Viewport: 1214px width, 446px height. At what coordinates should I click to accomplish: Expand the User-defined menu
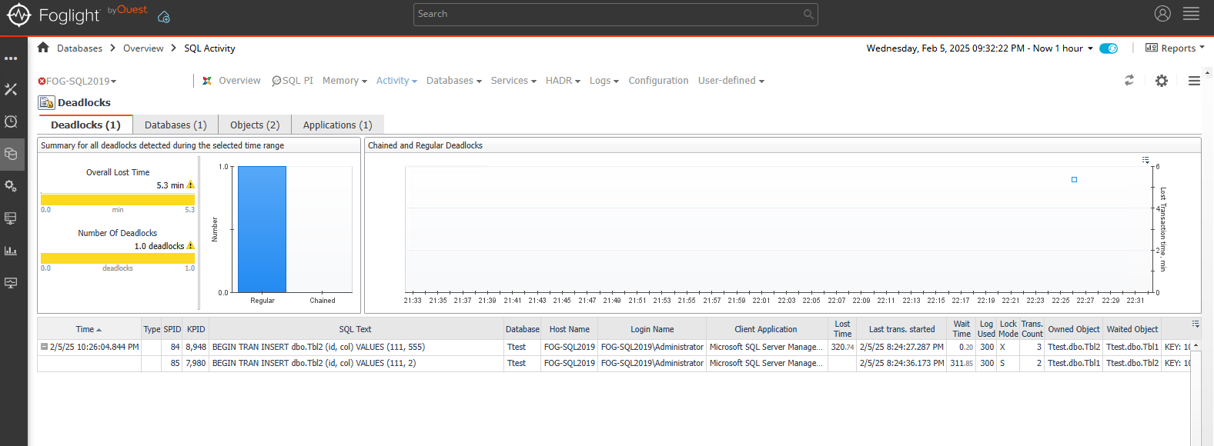731,81
